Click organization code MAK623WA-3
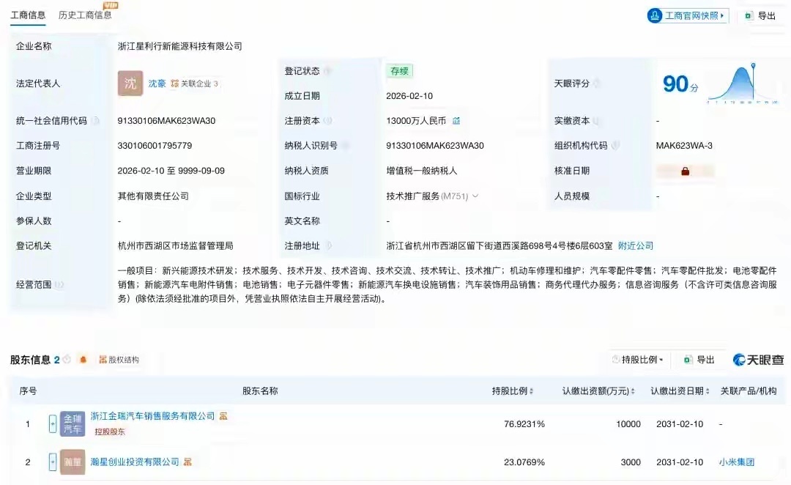791x485 pixels. pos(684,145)
